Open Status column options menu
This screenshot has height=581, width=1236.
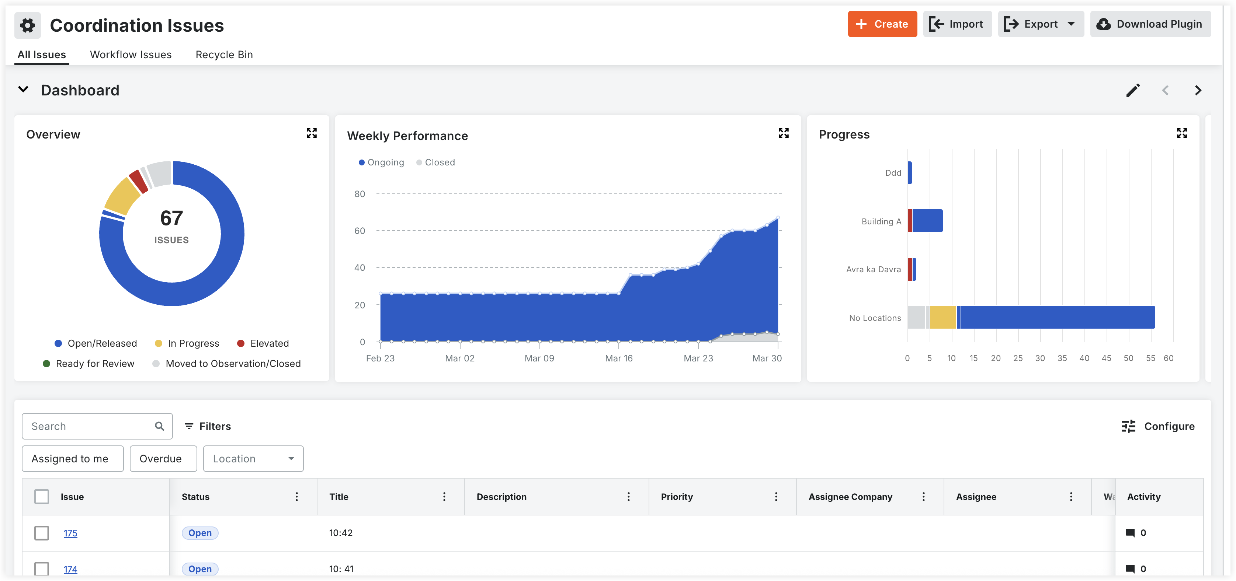[x=296, y=497]
